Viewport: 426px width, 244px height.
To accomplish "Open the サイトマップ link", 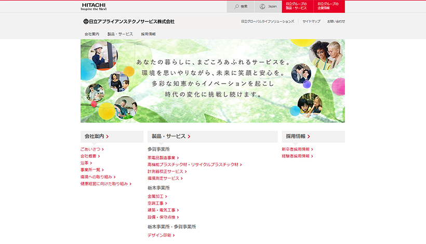I will [311, 21].
